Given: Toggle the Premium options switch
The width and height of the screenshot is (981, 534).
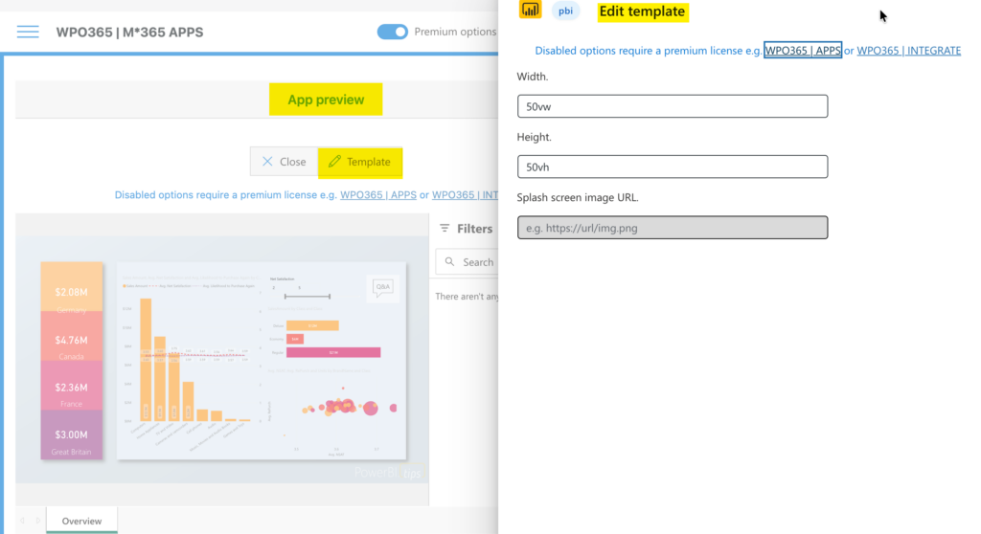Looking at the screenshot, I should click(392, 32).
